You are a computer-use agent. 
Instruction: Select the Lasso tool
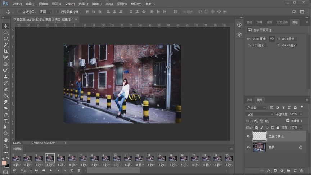point(5,39)
